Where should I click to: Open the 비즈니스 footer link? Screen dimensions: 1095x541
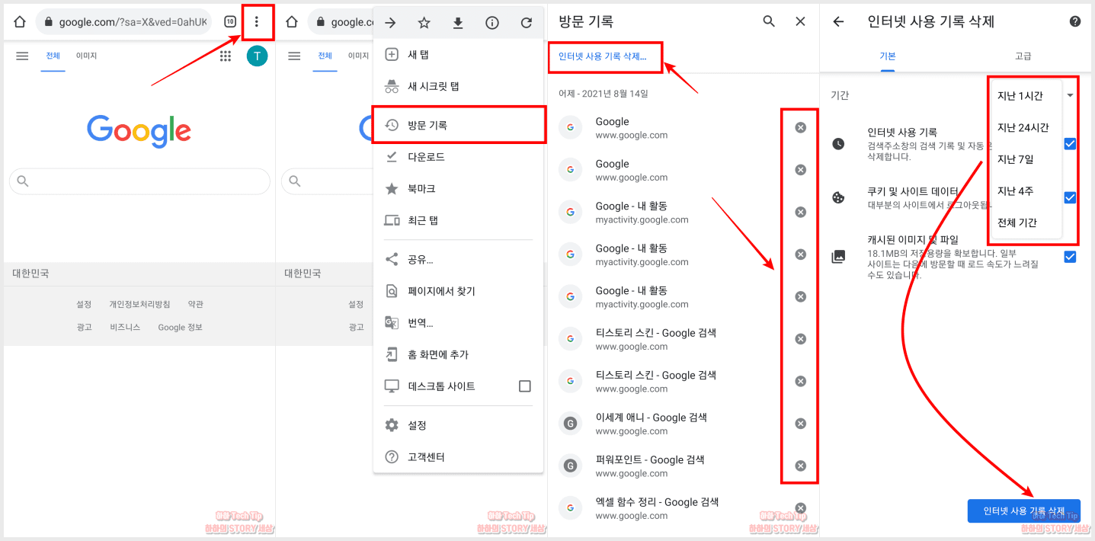tap(125, 327)
